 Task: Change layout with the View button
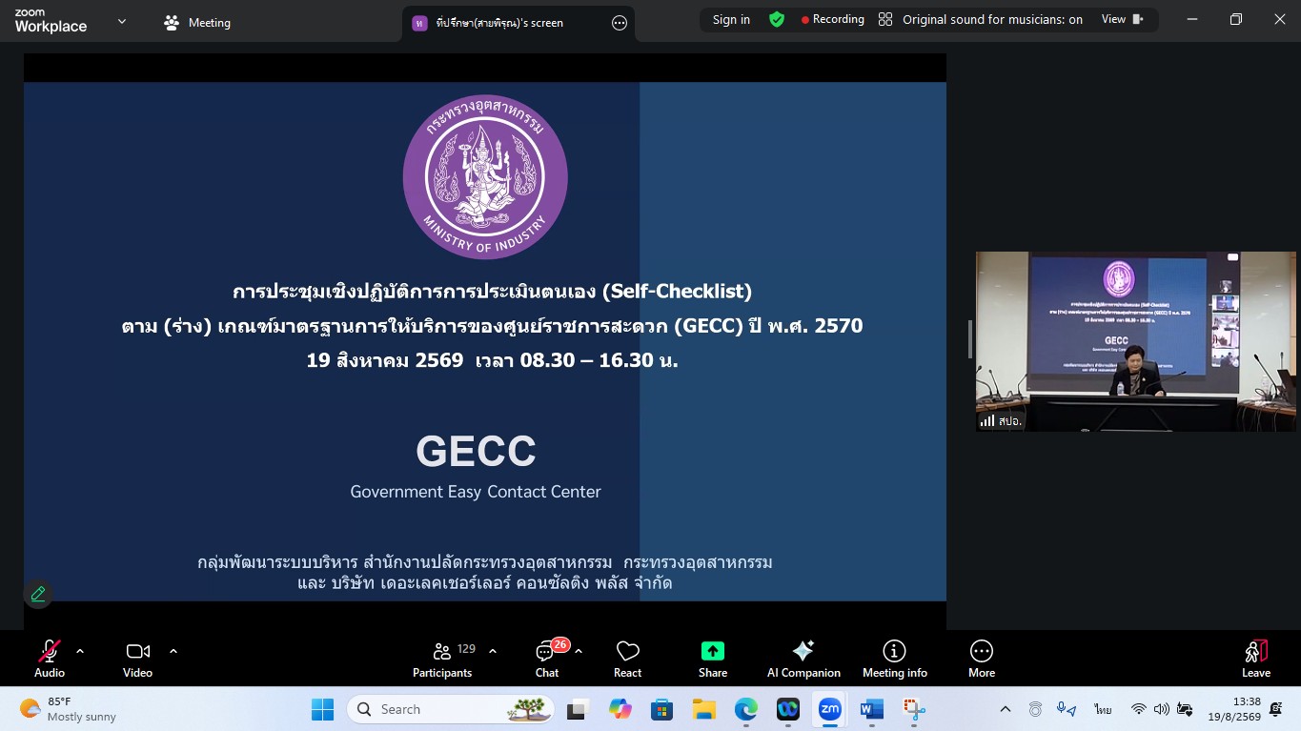coord(1123,19)
